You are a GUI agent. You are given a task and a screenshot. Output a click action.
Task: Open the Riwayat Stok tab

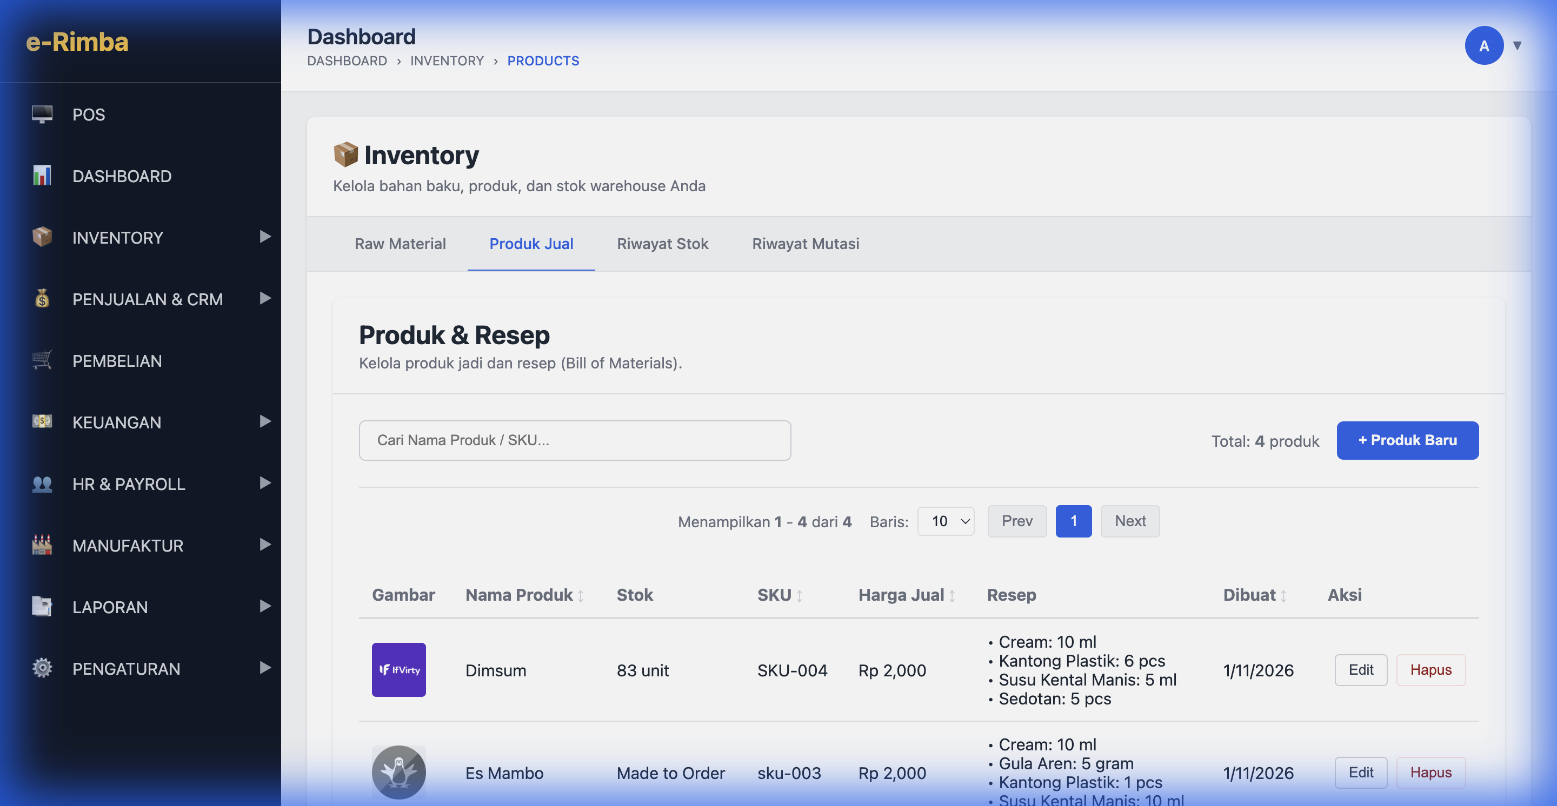pos(662,244)
